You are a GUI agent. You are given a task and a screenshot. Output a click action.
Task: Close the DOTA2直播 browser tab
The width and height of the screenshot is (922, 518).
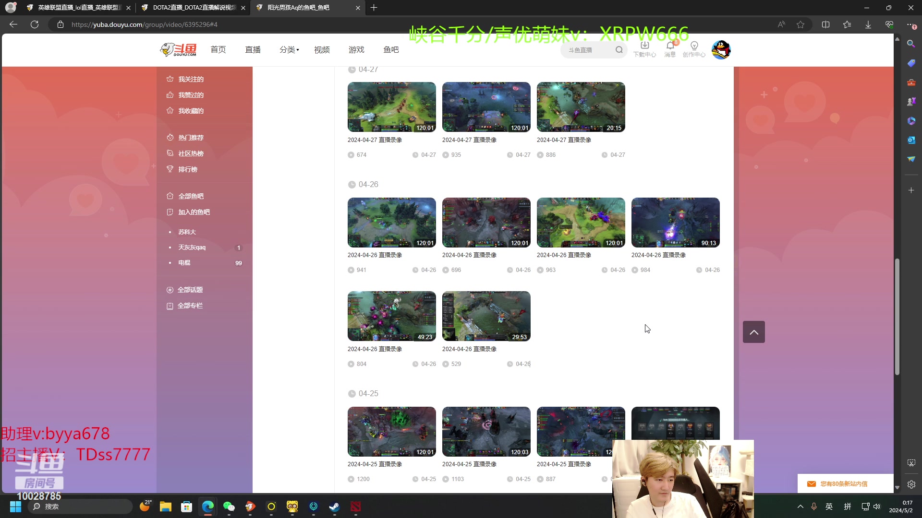(x=243, y=8)
